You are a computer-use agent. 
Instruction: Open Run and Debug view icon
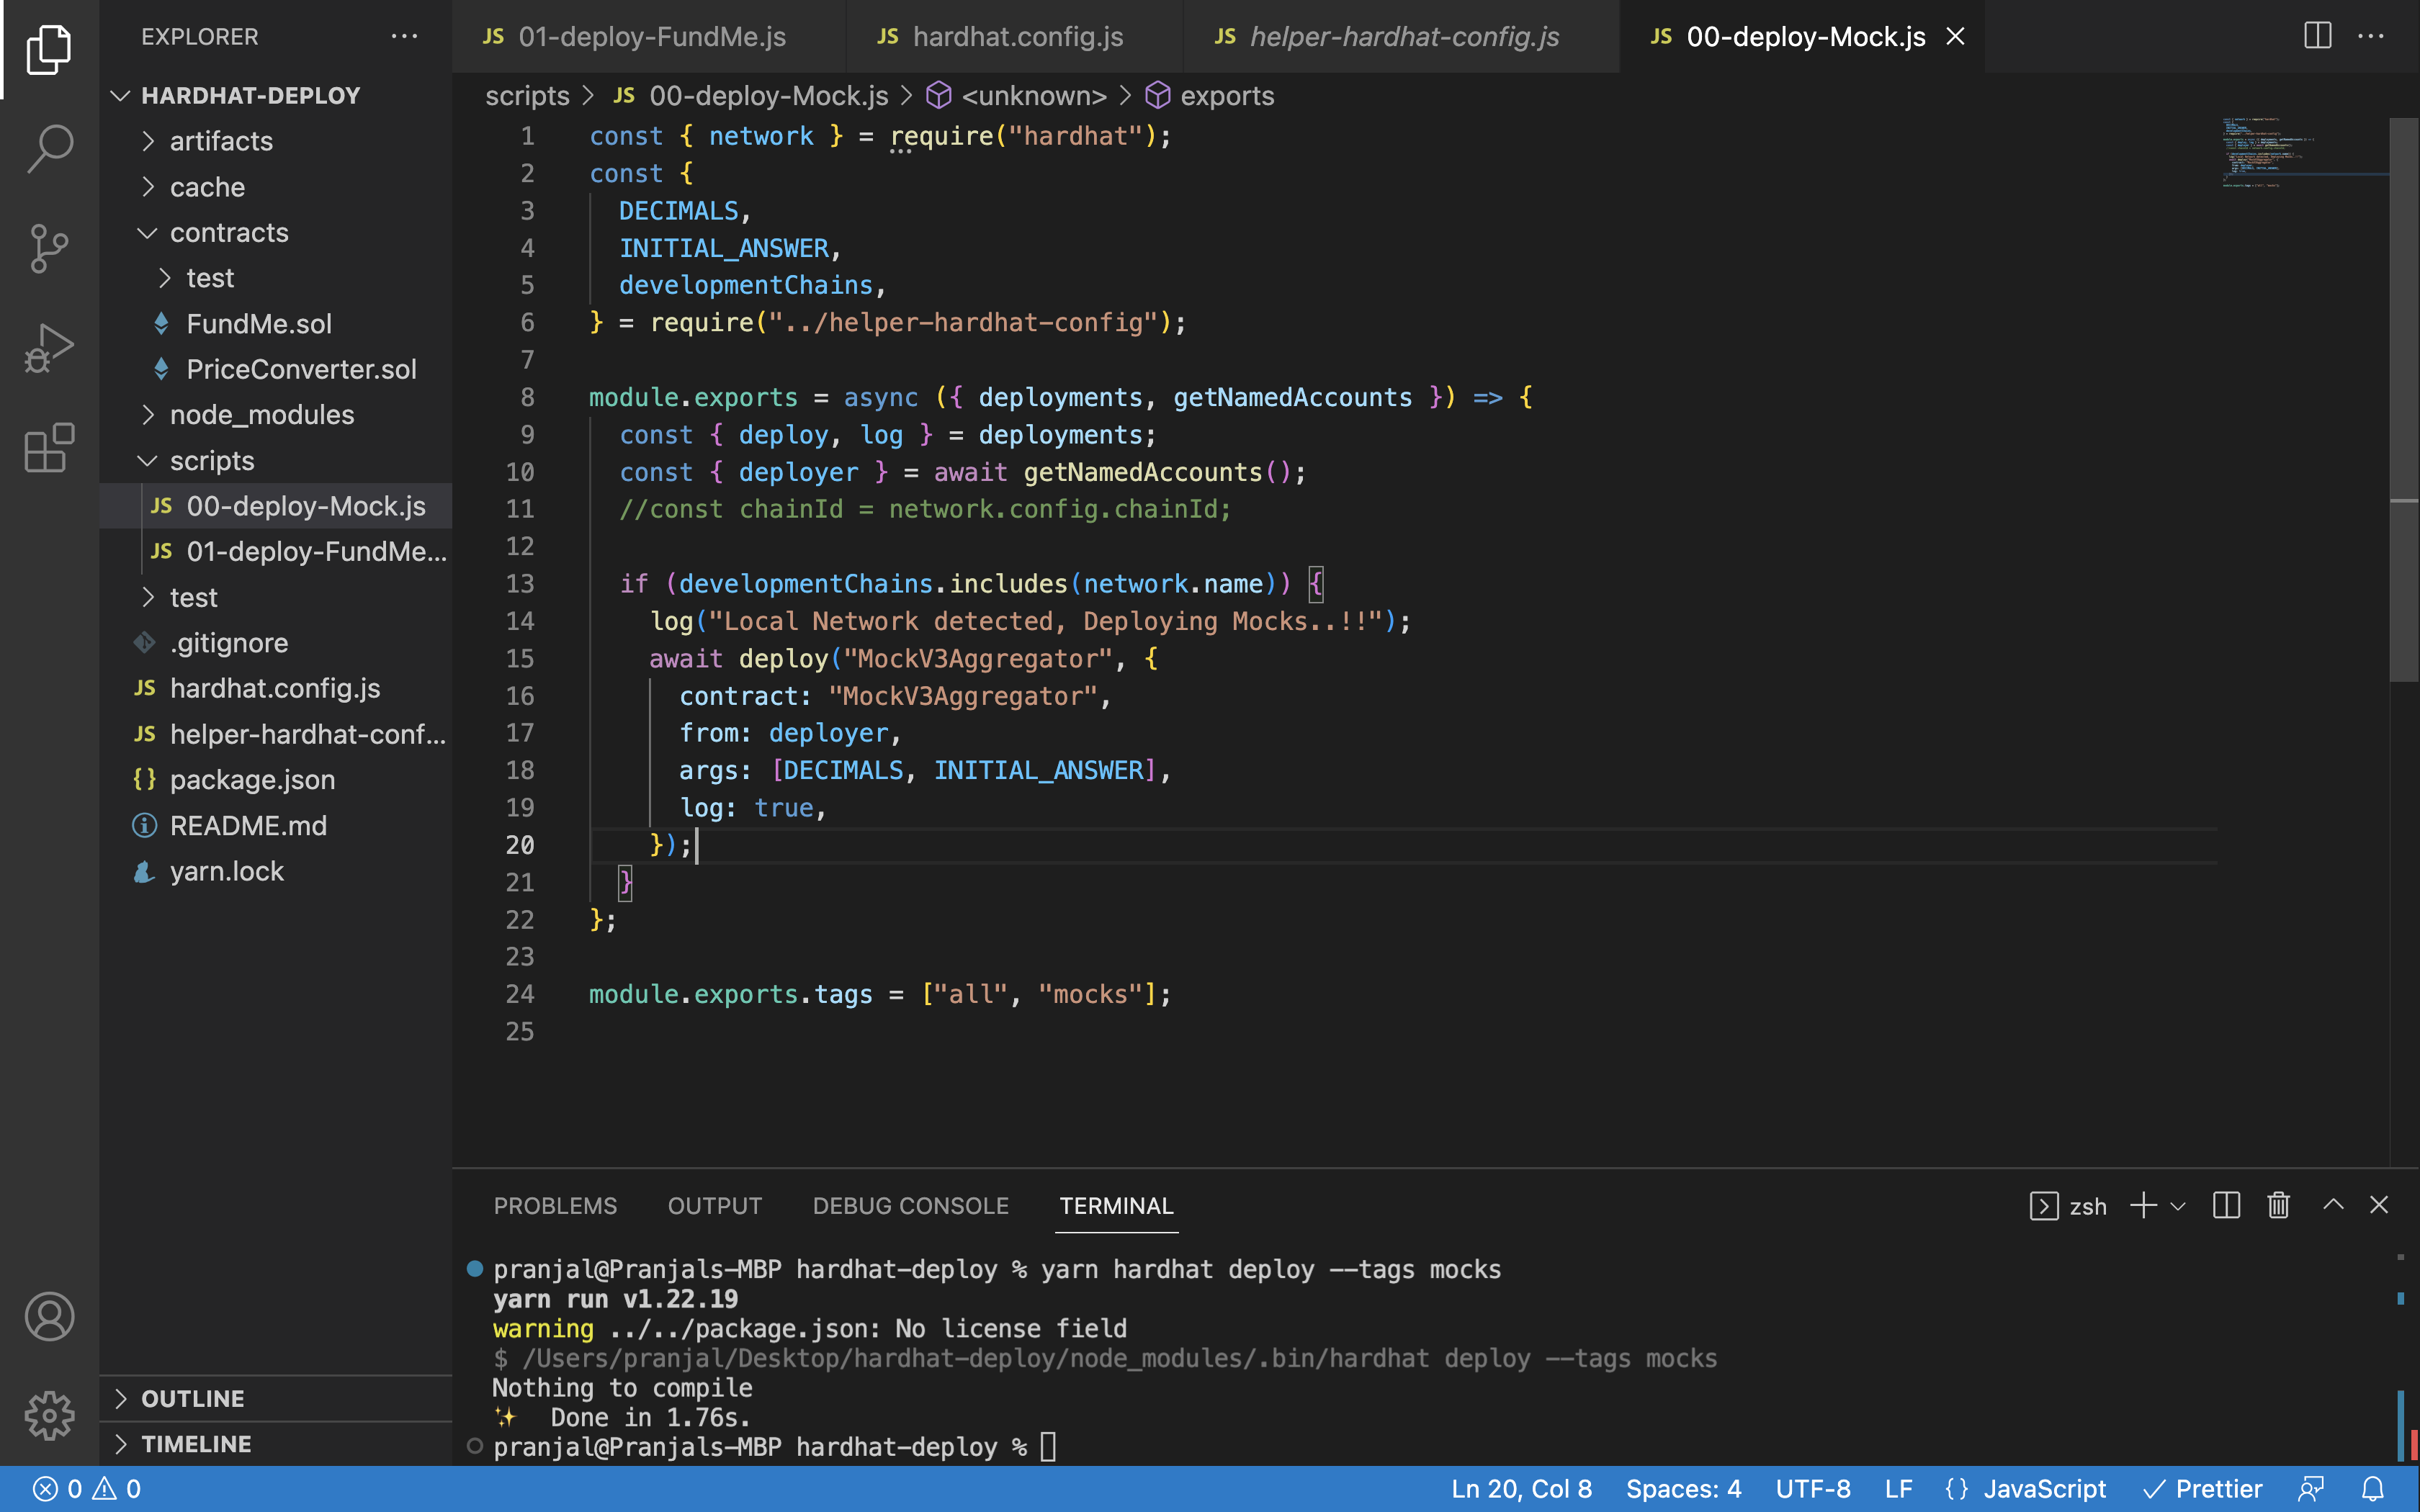pyautogui.click(x=49, y=349)
